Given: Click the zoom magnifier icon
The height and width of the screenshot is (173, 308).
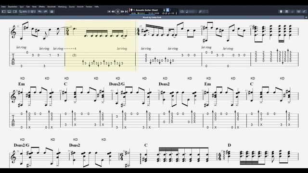Looking at the screenshot, I should click(20, 12).
